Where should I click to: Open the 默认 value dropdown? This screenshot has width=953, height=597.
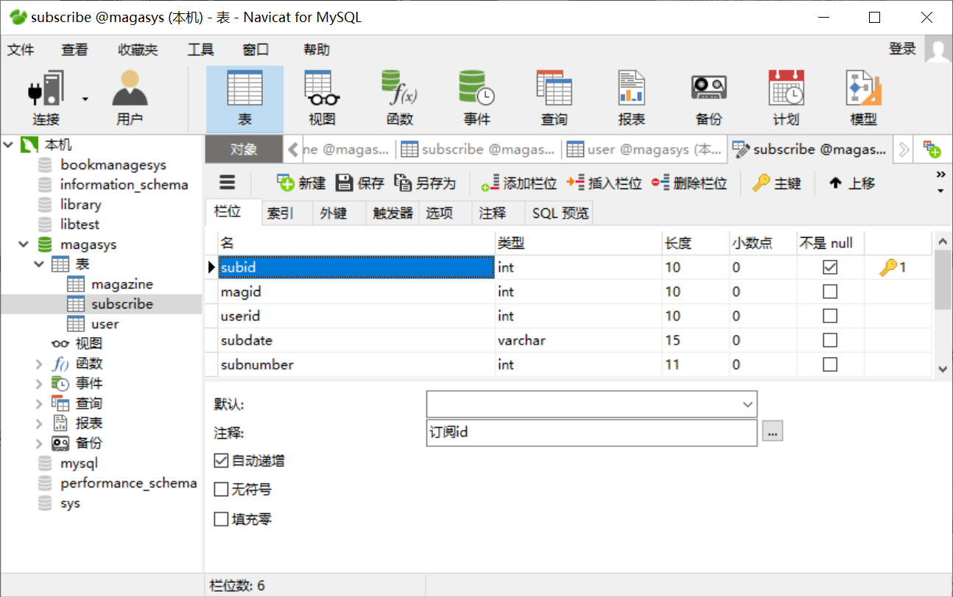(x=746, y=404)
